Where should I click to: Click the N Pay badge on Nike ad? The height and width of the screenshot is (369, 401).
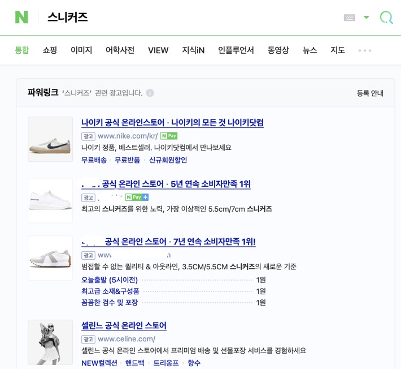[x=169, y=136]
